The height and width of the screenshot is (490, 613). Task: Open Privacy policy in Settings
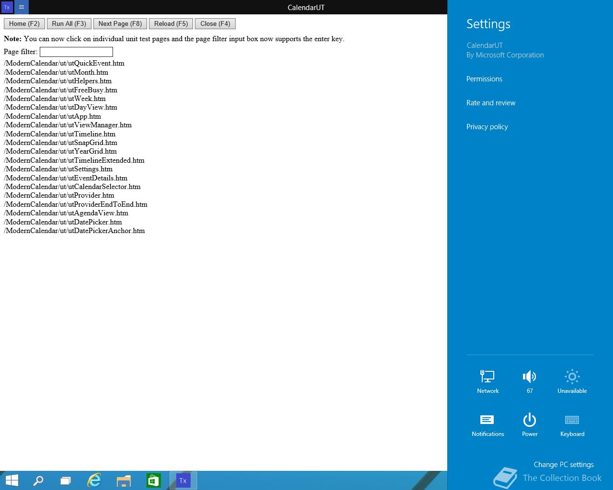(487, 127)
